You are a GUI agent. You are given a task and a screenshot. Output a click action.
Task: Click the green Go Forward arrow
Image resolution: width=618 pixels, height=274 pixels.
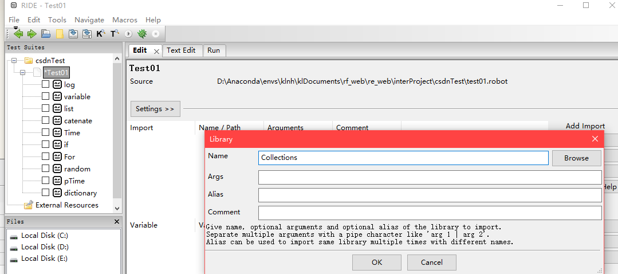click(32, 34)
